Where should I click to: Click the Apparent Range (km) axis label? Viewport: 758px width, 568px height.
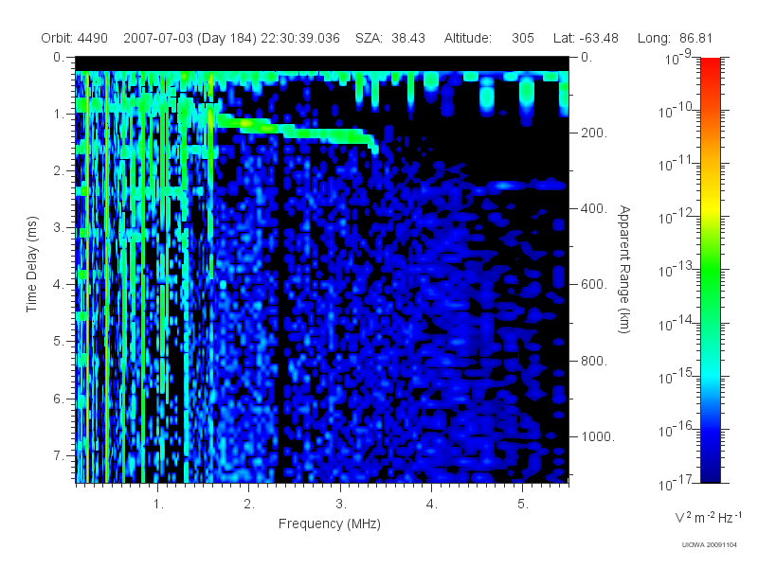pyautogui.click(x=624, y=269)
